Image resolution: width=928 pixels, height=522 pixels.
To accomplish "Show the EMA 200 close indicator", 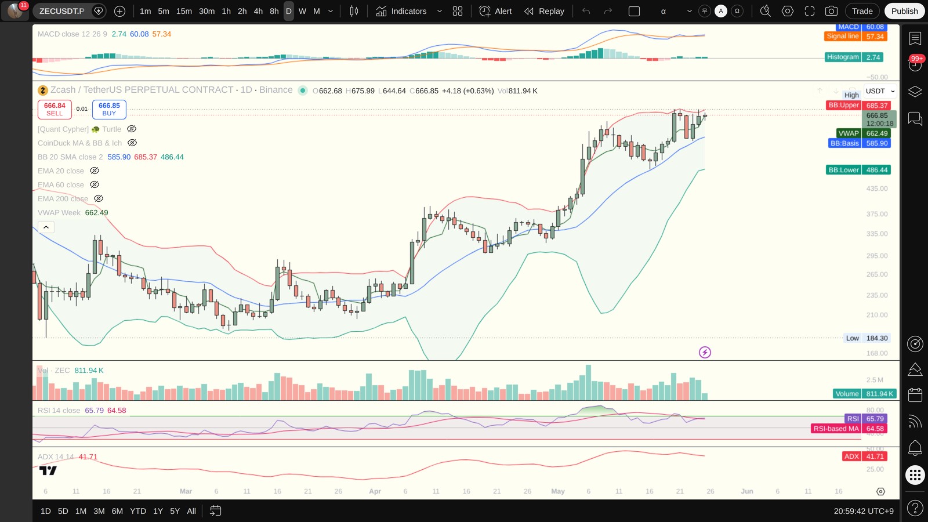I will [99, 198].
